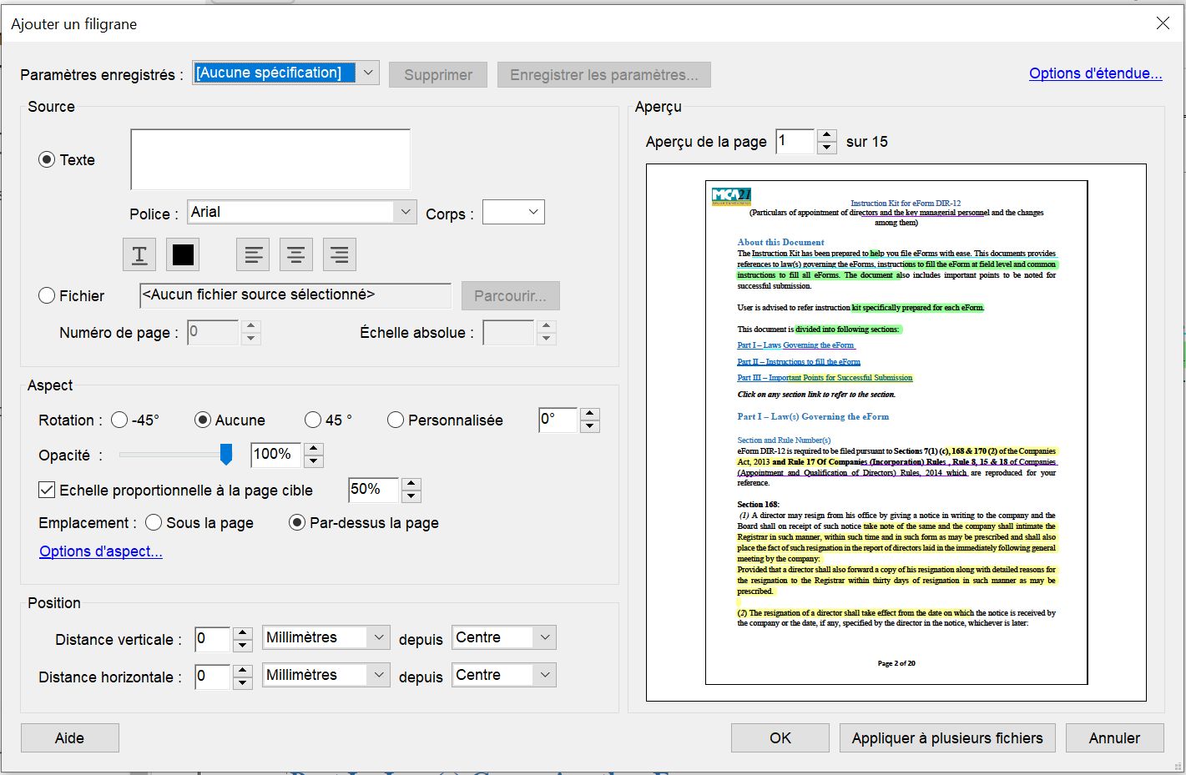The image size is (1186, 775).
Task: Select the Fichier source option
Action: (x=48, y=295)
